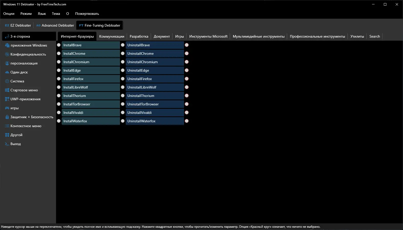The image size is (403, 230).
Task: Click the UninstallThorium button
Action: pos(155,96)
